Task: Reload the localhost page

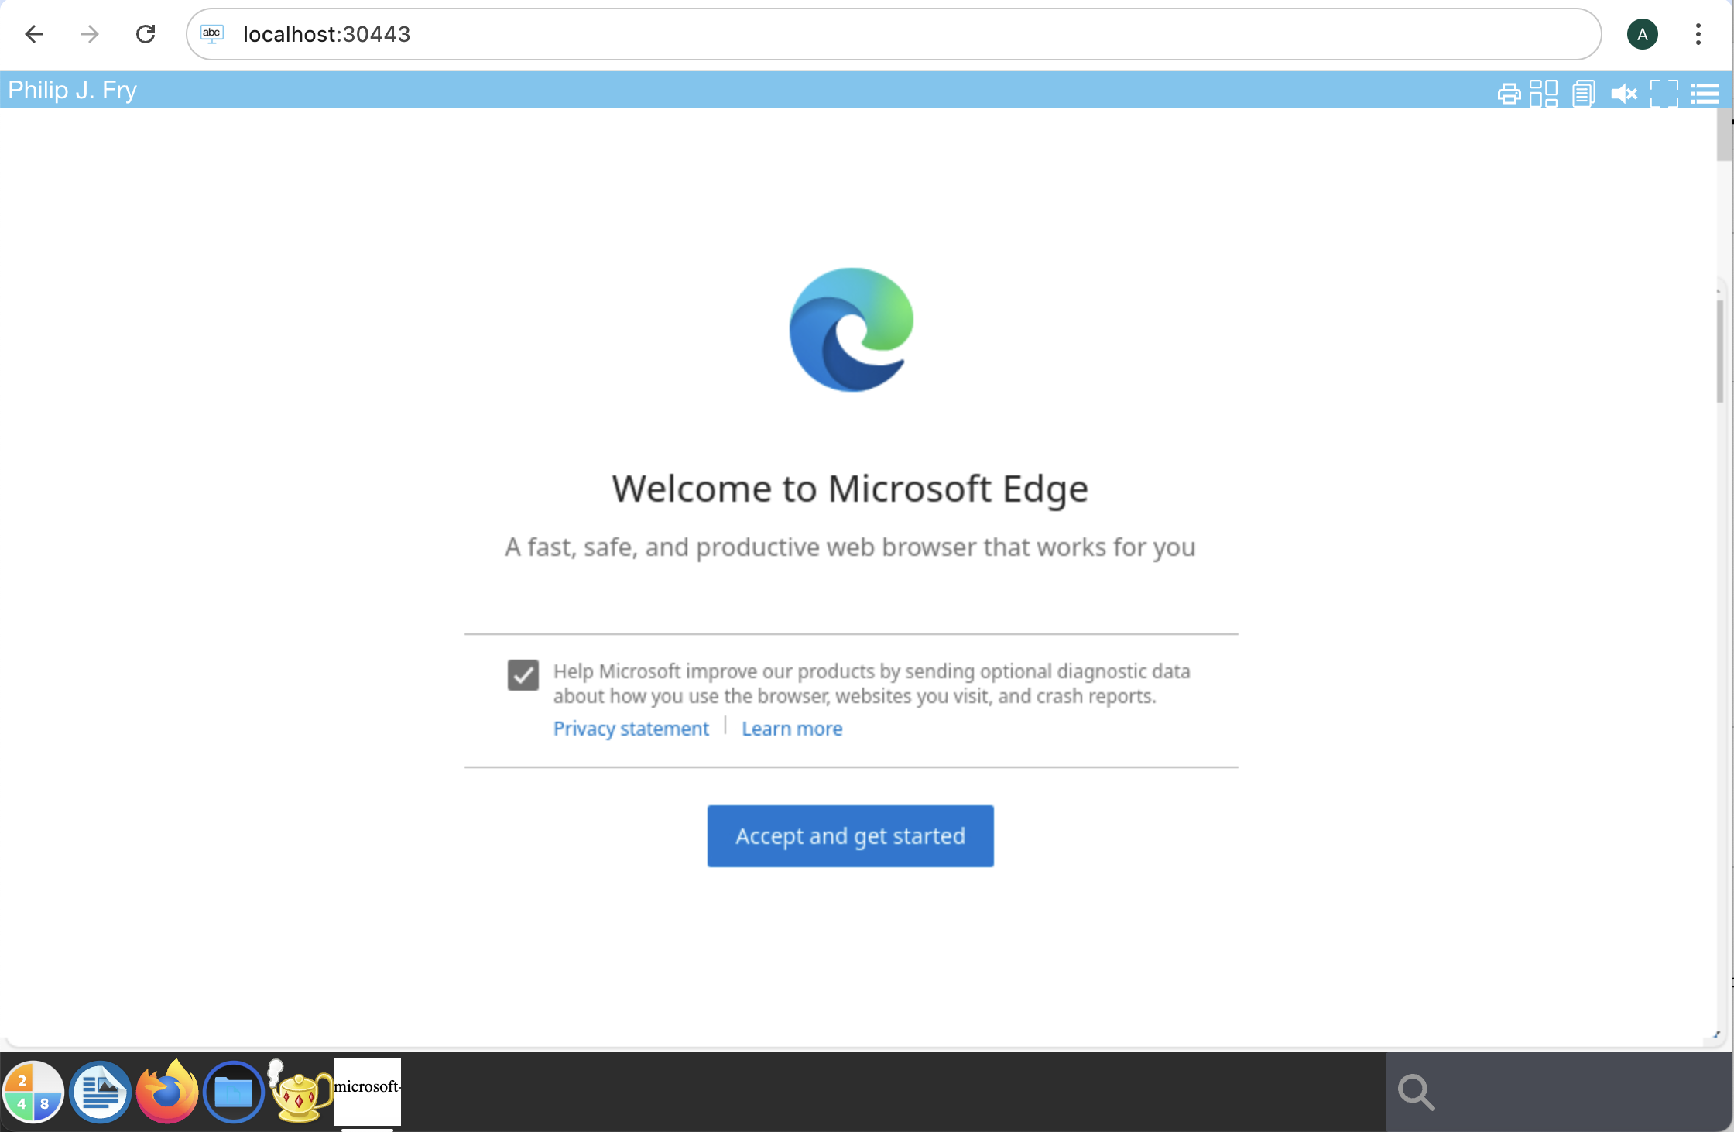Action: (x=146, y=34)
